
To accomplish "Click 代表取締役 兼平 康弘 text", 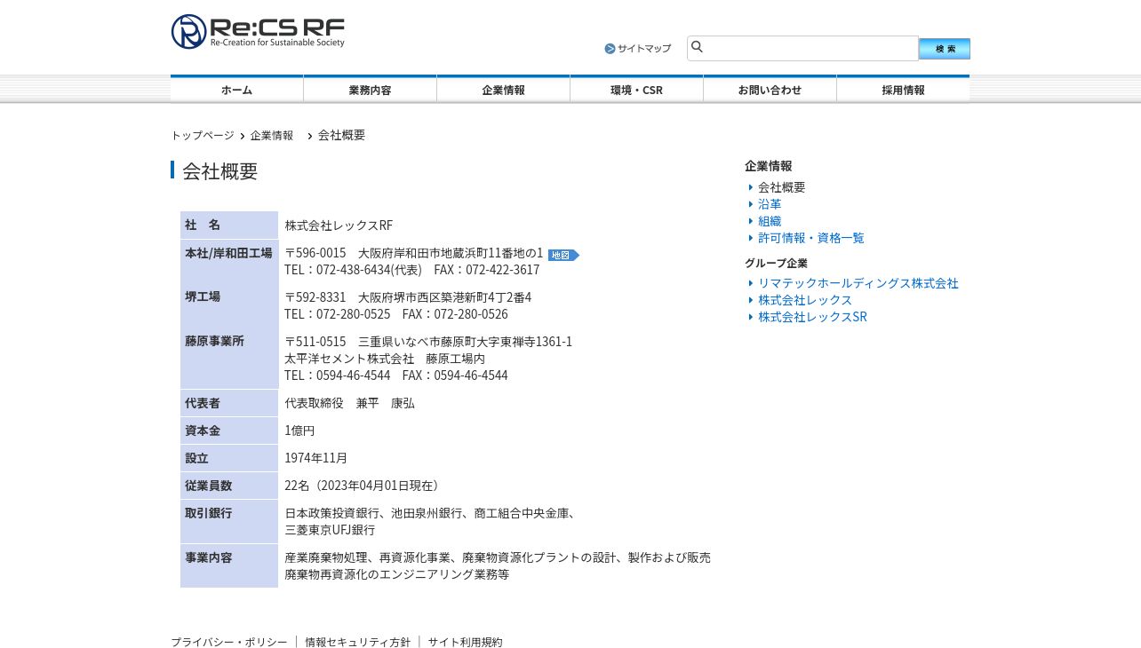I will (350, 403).
